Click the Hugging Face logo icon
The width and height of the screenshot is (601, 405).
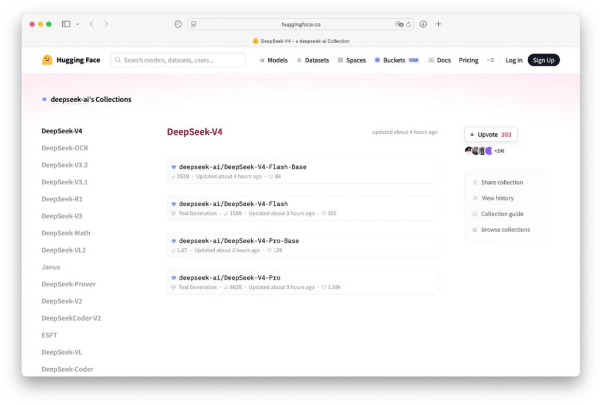tap(47, 60)
